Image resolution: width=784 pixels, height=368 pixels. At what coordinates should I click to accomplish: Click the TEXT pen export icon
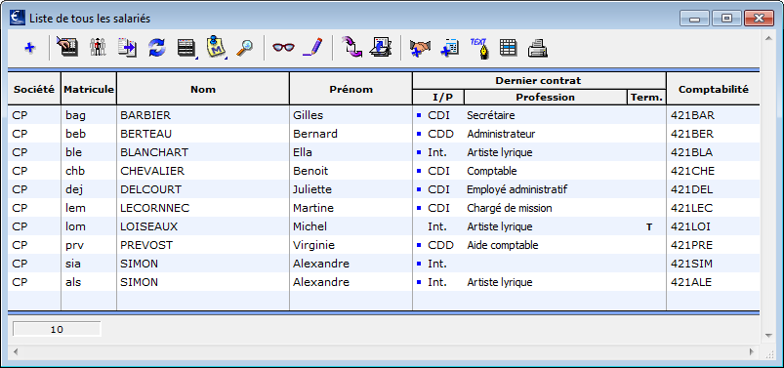479,48
